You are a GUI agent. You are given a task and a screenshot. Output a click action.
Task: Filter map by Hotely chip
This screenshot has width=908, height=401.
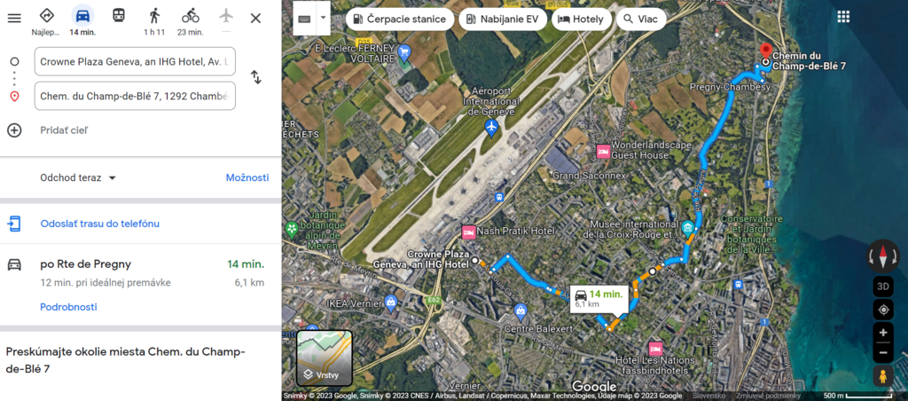[582, 20]
